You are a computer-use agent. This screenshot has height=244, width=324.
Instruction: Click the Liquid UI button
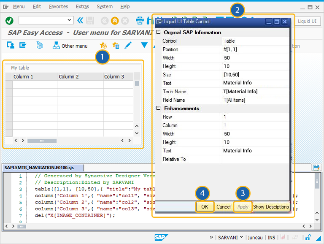pos(307,21)
